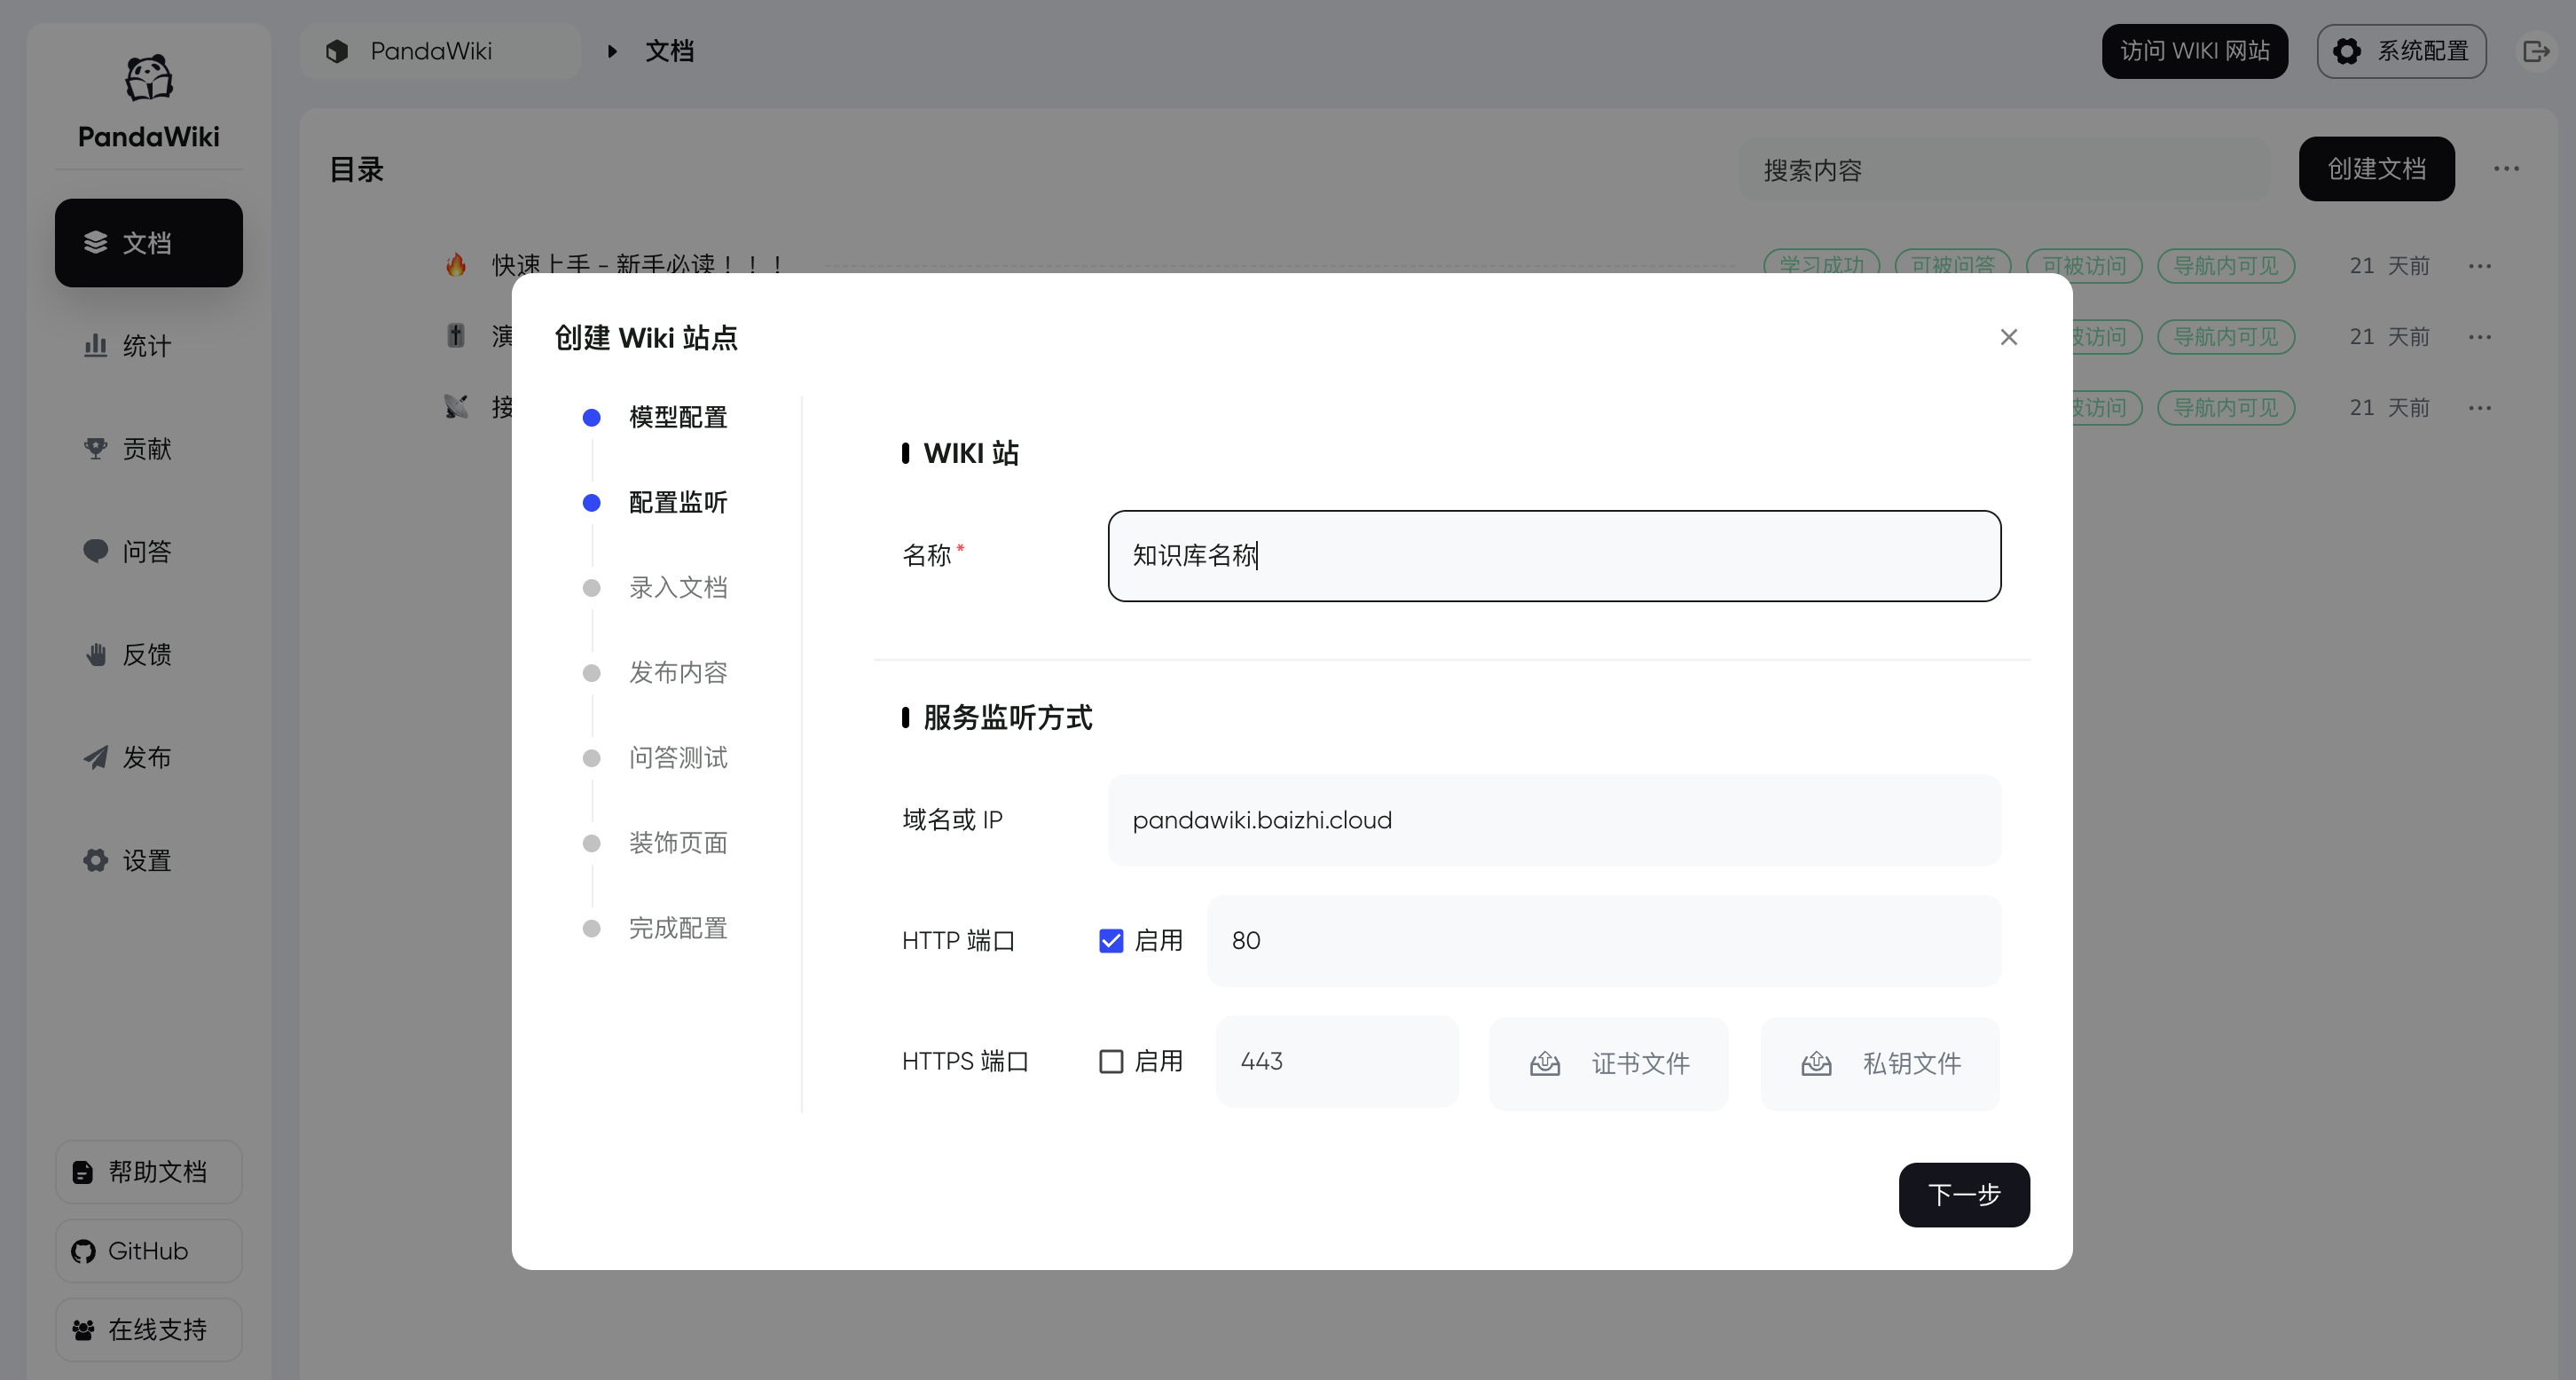2576x1380 pixels.
Task: Open the PandaWiki knowledge base selector
Action: [440, 51]
